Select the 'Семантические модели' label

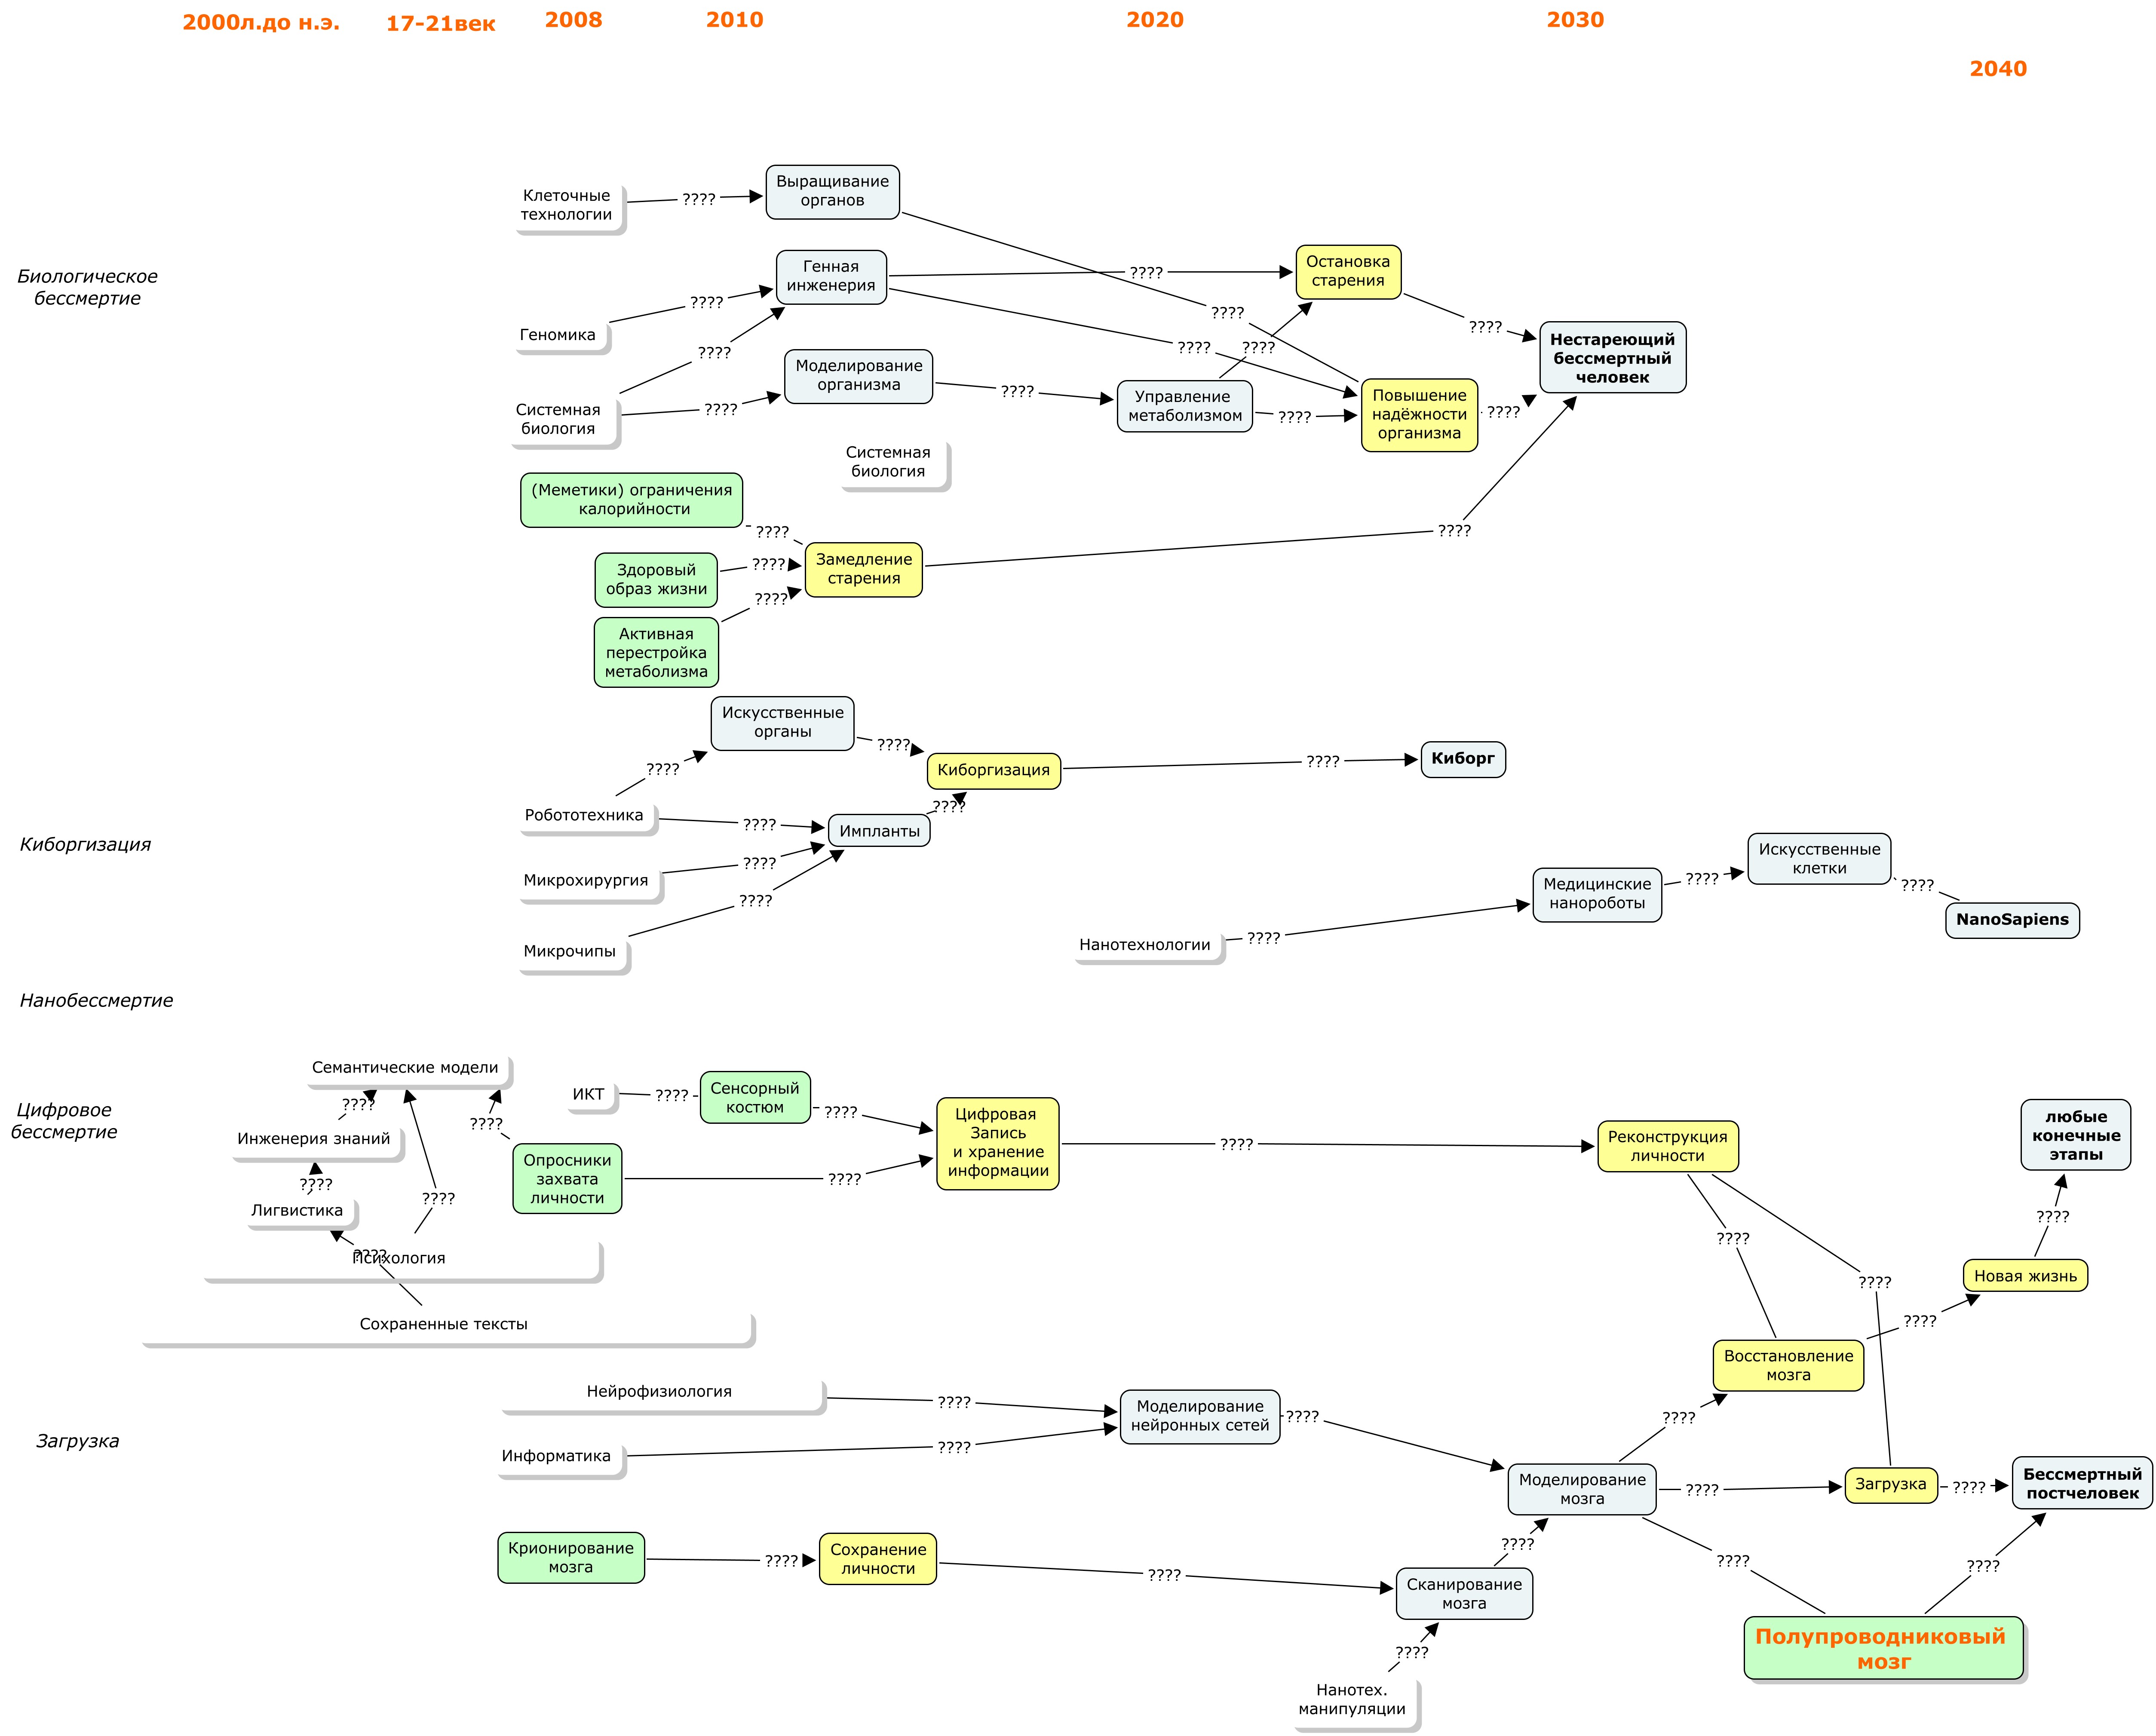[405, 1068]
